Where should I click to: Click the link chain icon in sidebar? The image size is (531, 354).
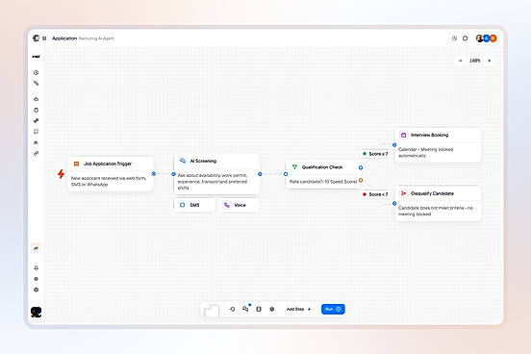pos(36,154)
